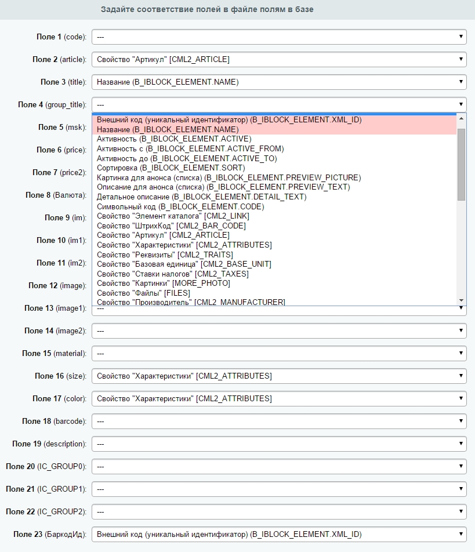Open the Поле 17 (color) dropdown
475x552 pixels.
tap(278, 398)
